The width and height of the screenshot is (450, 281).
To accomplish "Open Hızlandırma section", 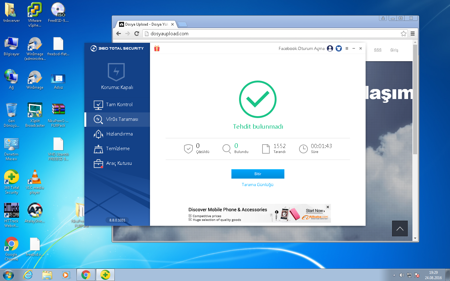I will pos(117,134).
